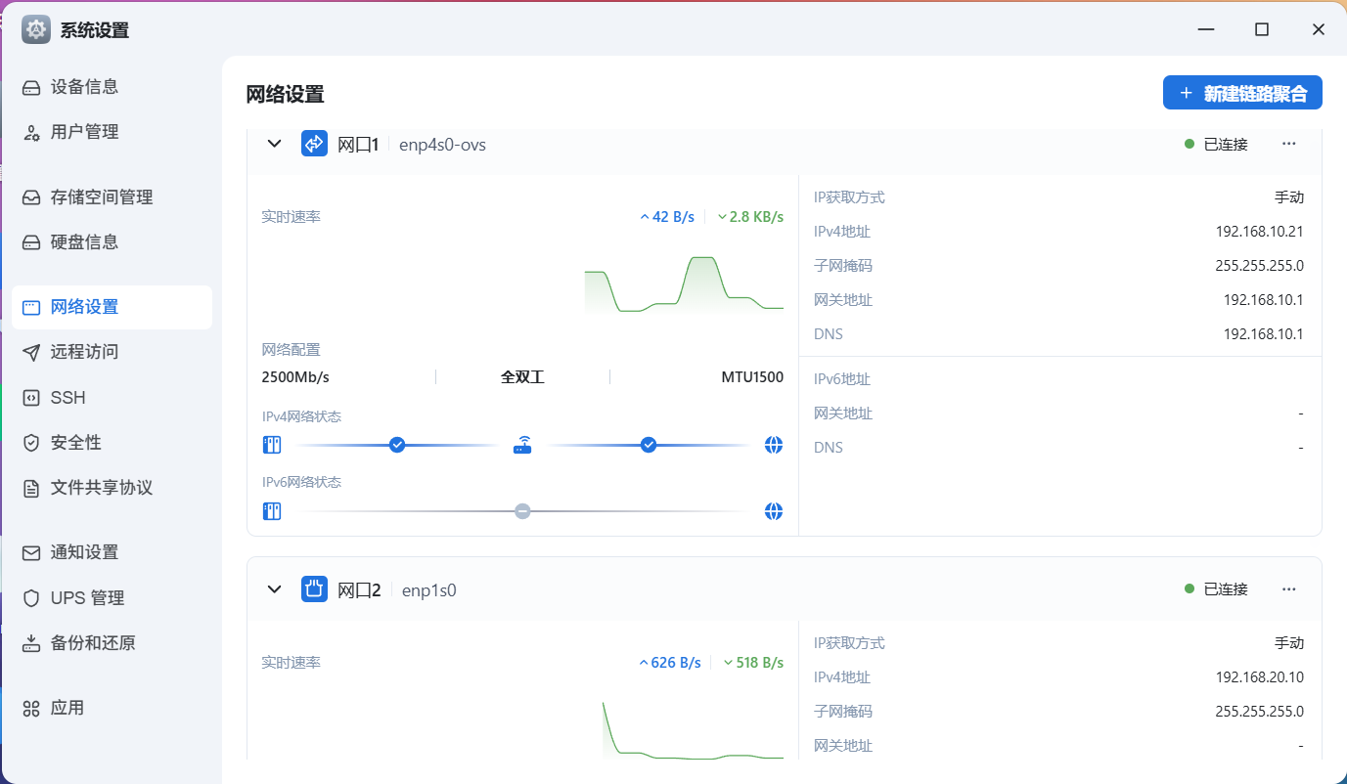
Task: Click the device icon in IPv6网络状态 row
Action: [x=272, y=511]
